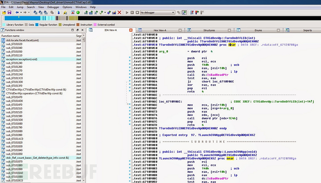Open the back-arrow history dropdown
The height and width of the screenshot is (183, 321).
21,13
